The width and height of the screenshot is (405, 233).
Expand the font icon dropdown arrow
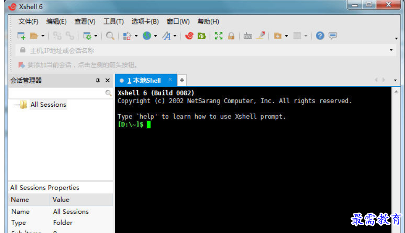click(175, 36)
